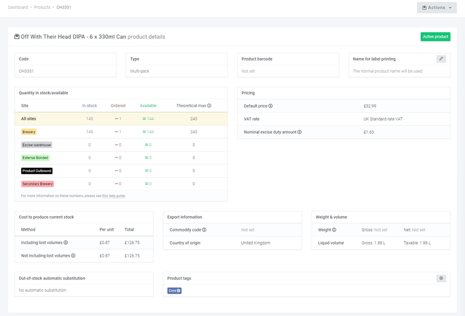Screen dimensions: 465x316
Task: Open this help guide link
Action: click(x=113, y=196)
